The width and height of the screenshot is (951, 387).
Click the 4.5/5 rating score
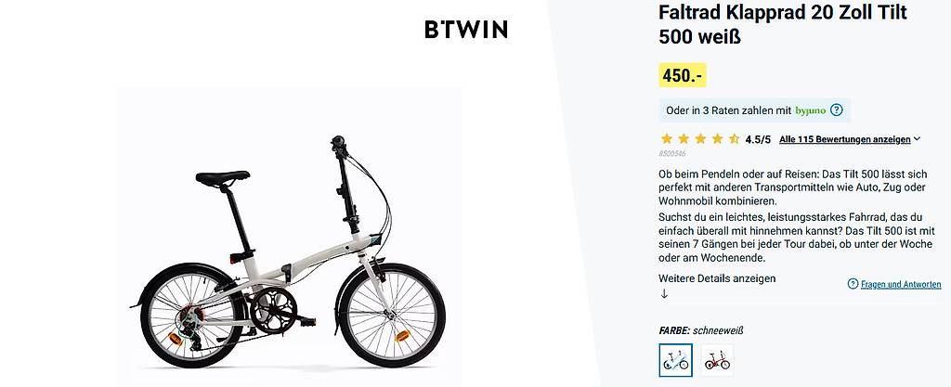(758, 139)
